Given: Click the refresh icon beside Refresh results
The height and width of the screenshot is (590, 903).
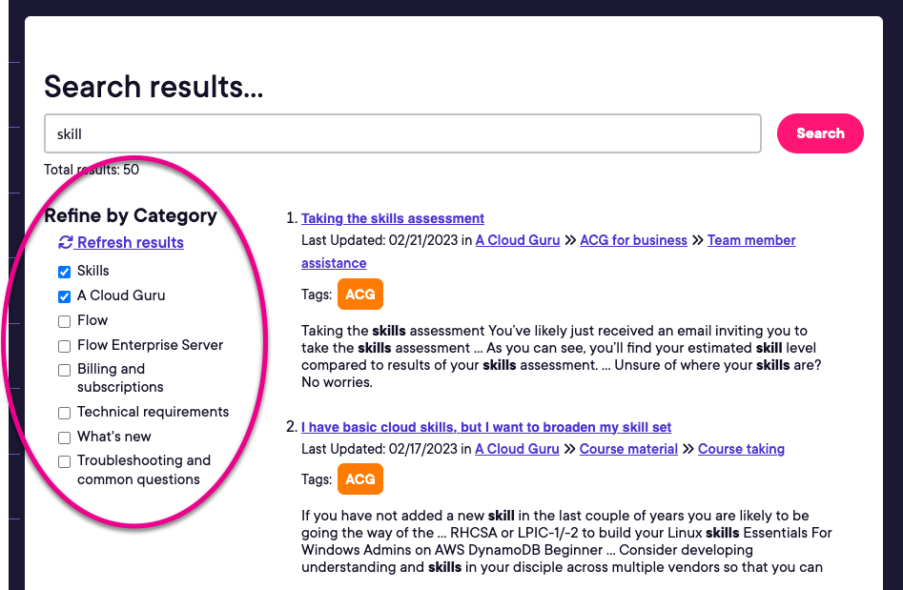Looking at the screenshot, I should click(x=65, y=242).
